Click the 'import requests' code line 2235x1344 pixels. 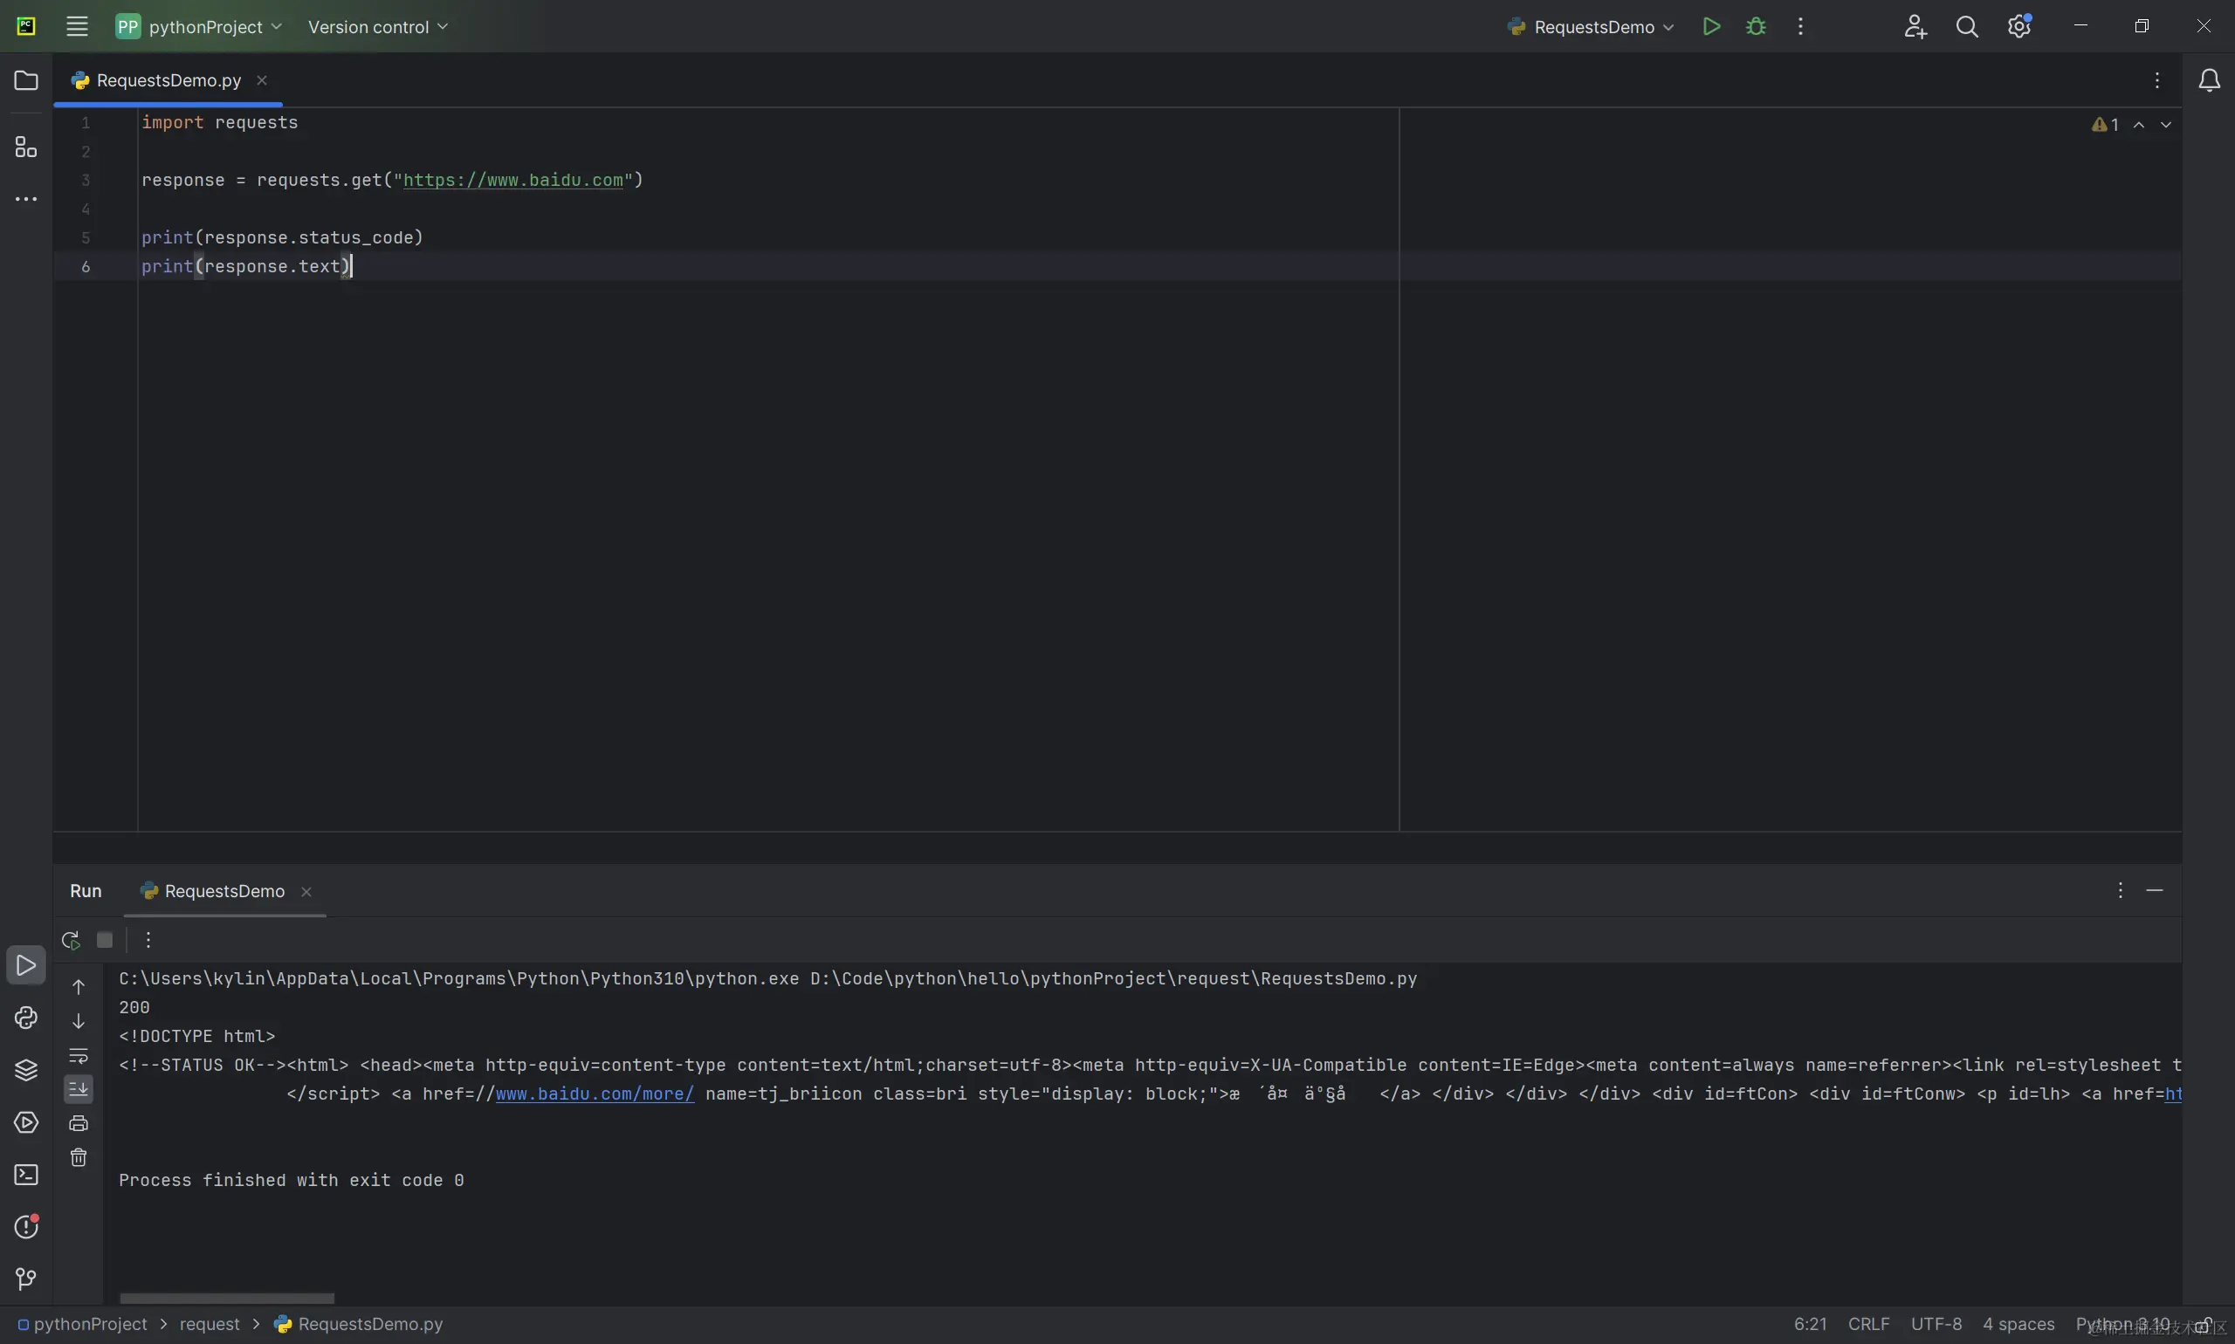219,122
